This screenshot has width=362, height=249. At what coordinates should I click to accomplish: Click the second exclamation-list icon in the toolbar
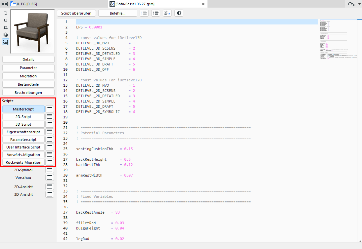coord(156,13)
